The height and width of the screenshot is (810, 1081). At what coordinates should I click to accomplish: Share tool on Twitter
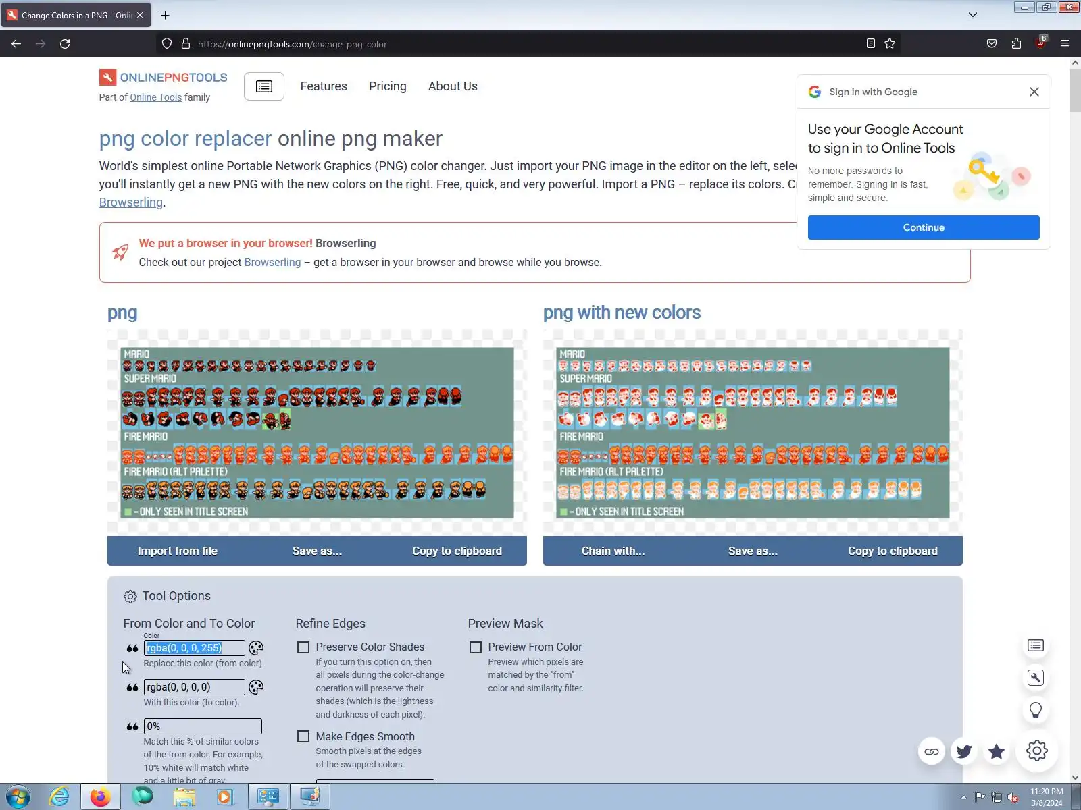pos(963,751)
